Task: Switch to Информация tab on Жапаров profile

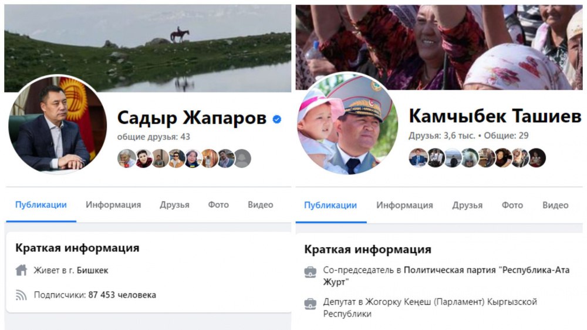Action: 113,204
